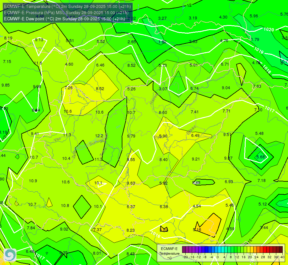Click the 5.90 dew point value
Screen dimensions: 288x265
pyautogui.click(x=163, y=136)
